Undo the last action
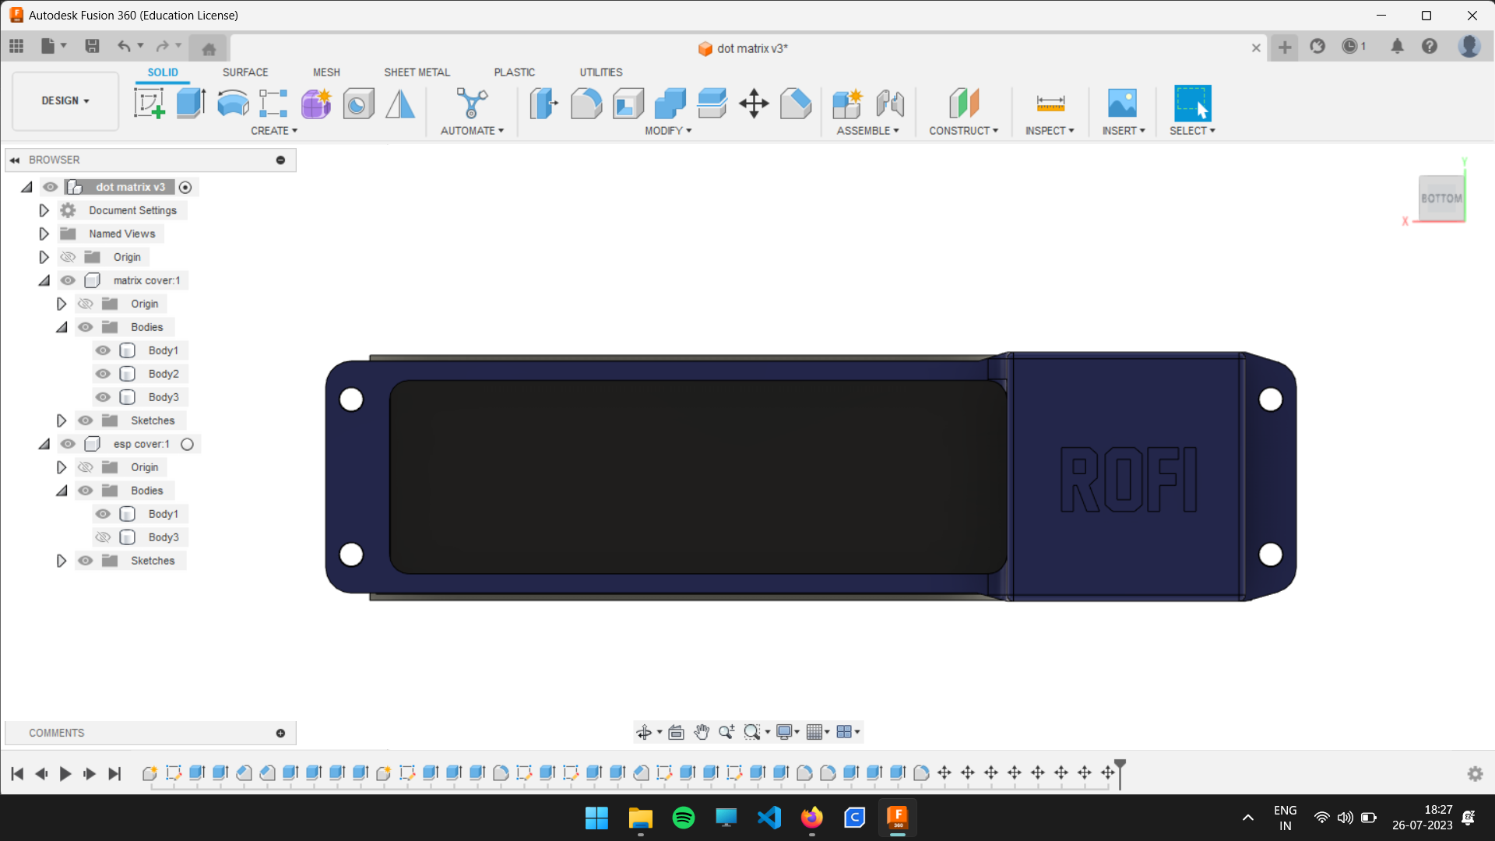1495x841 pixels. tap(125, 46)
